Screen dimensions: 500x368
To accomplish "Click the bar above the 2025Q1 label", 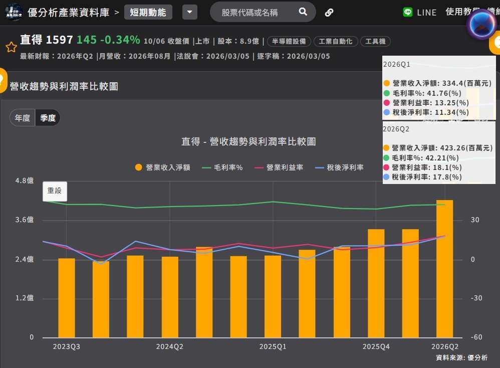I will point(273,296).
